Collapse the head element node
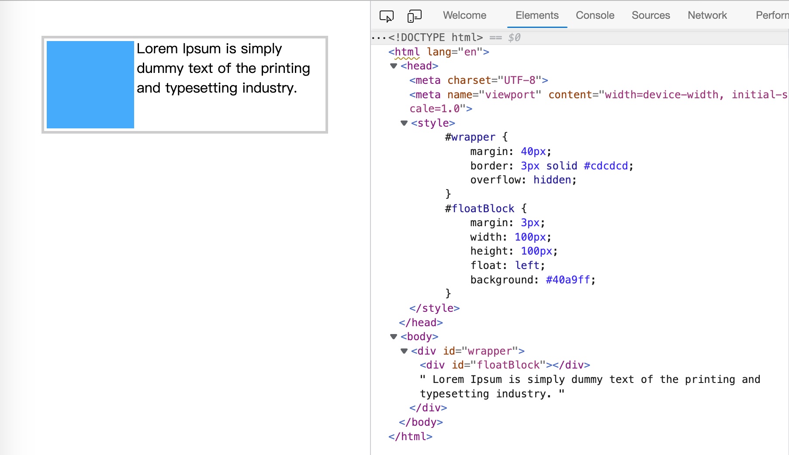Viewport: 789px width, 455px height. point(394,66)
